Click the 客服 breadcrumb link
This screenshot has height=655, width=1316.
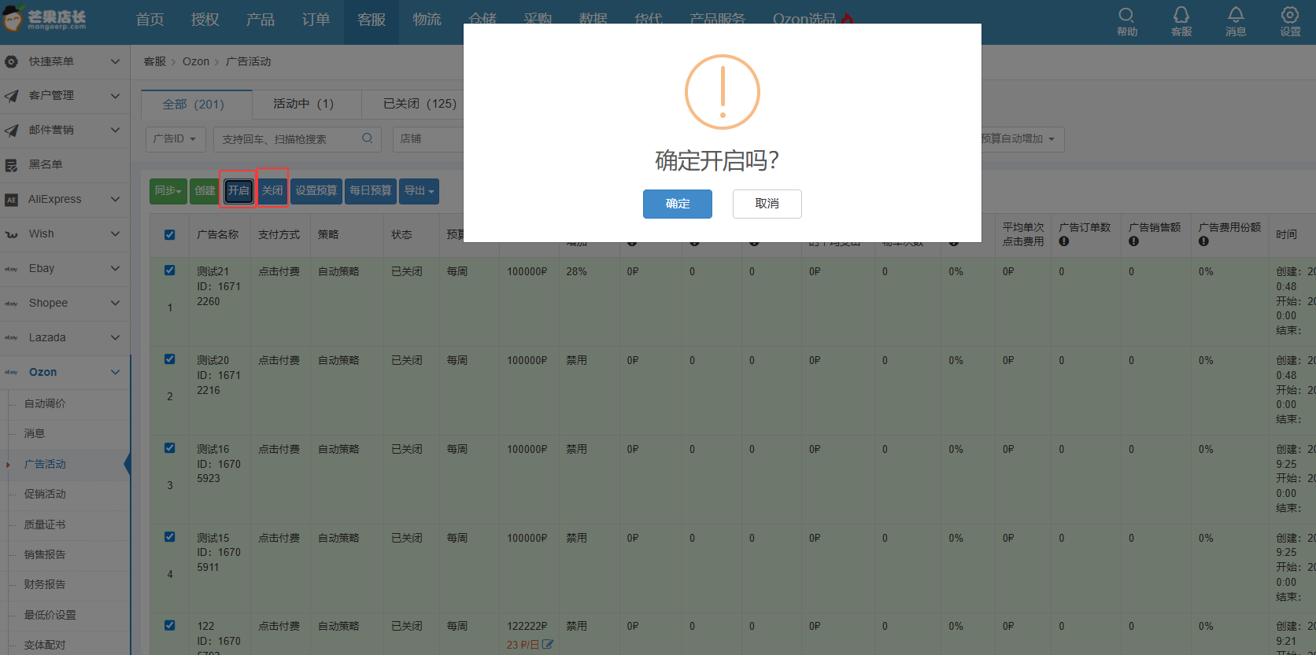click(x=154, y=61)
